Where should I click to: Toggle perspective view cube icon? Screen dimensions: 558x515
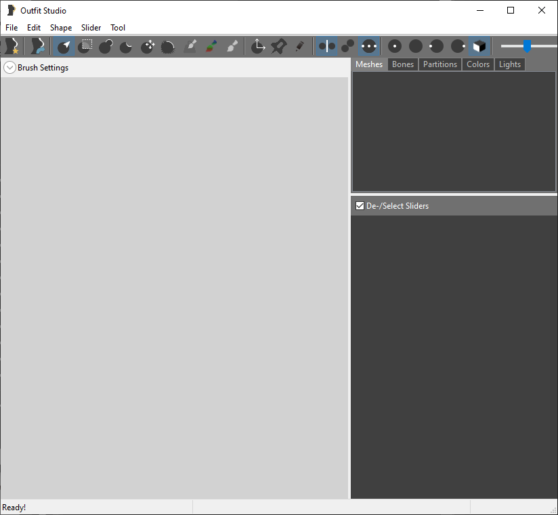pos(479,46)
